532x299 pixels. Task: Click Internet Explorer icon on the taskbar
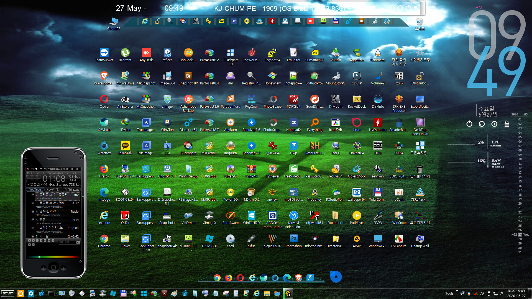tap(257, 293)
